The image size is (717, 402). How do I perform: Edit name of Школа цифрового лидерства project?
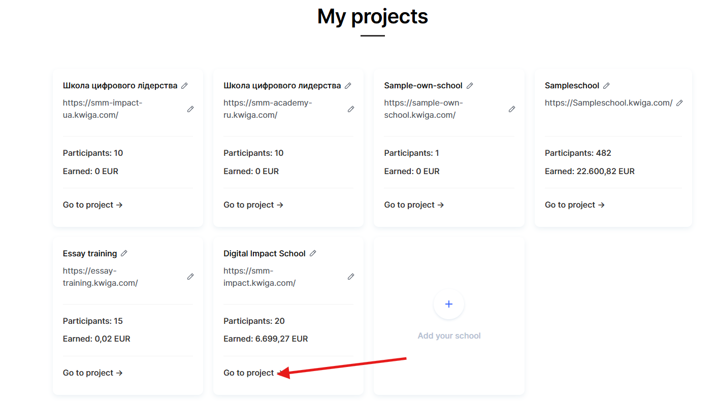[348, 86]
